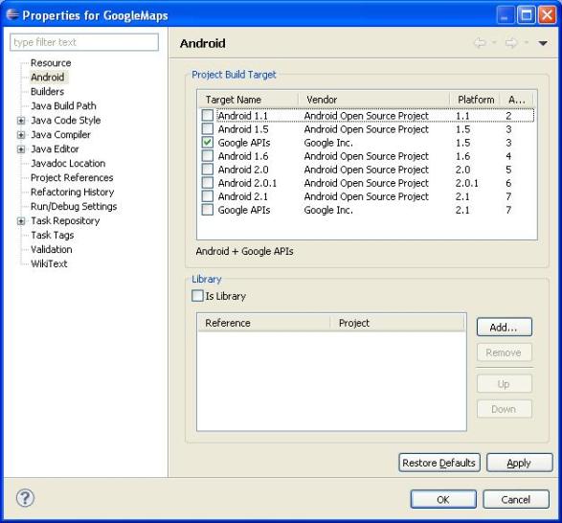The image size is (562, 523).
Task: Expand the Java Code Style node
Action: 21,120
